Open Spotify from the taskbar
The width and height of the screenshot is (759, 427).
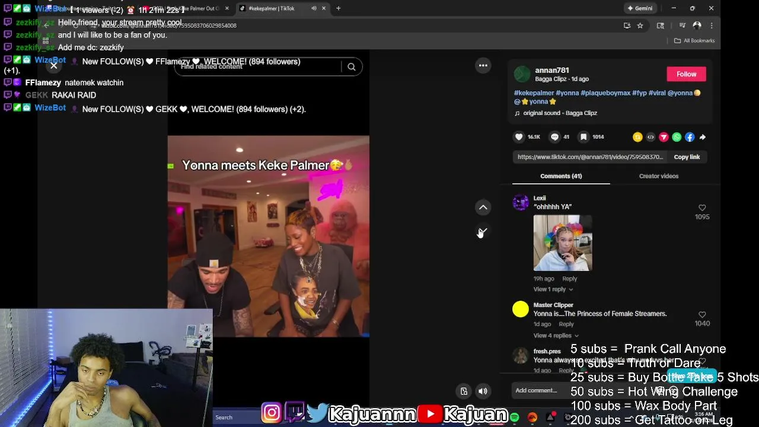(515, 418)
